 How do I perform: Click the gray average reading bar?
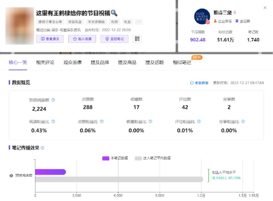point(119,179)
